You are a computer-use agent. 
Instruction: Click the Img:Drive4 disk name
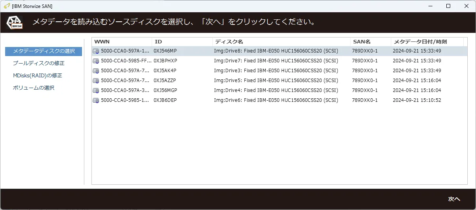click(276, 90)
